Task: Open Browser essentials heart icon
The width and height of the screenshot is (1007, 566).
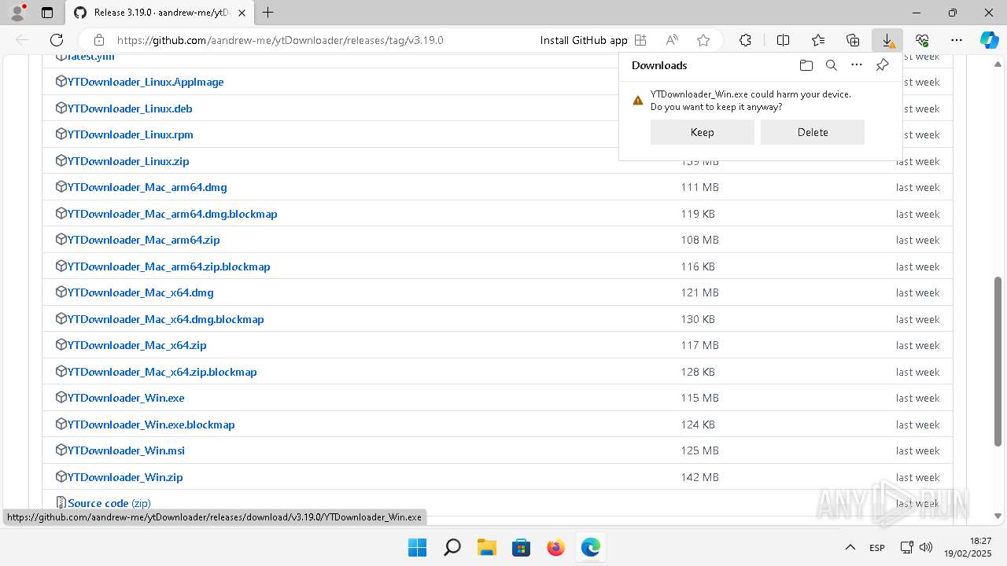Action: [x=922, y=40]
